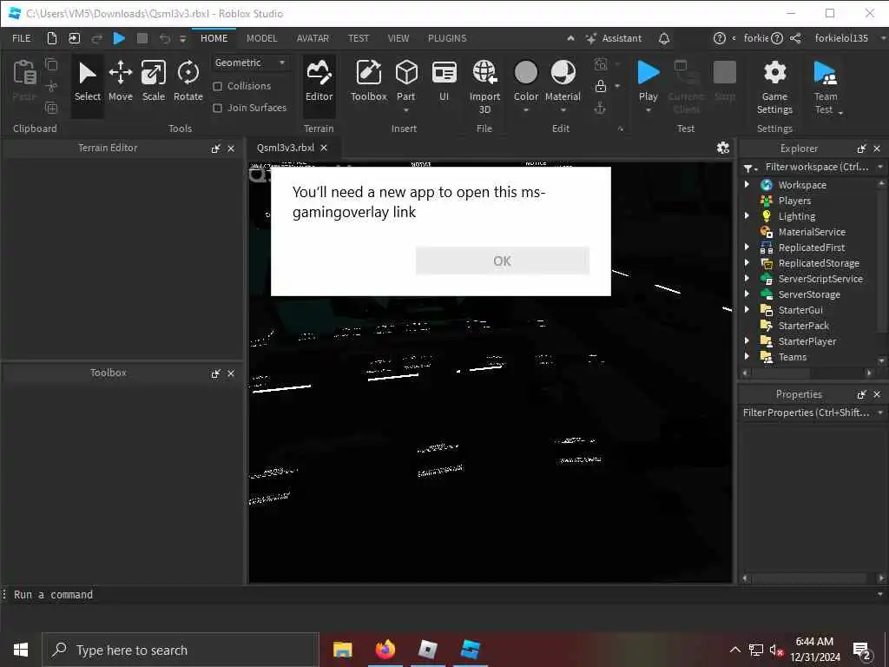
Task: Expand the Lighting node
Action: [x=747, y=215]
